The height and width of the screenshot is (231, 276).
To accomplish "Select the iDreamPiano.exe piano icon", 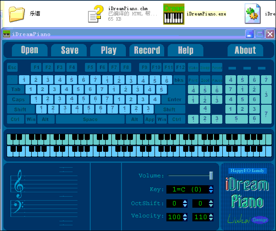I will [x=174, y=14].
